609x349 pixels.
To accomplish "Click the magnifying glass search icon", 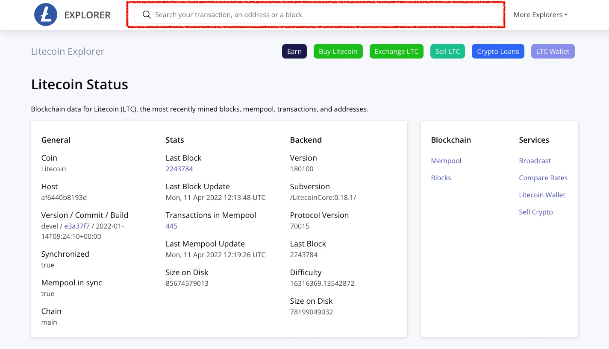I will [147, 15].
